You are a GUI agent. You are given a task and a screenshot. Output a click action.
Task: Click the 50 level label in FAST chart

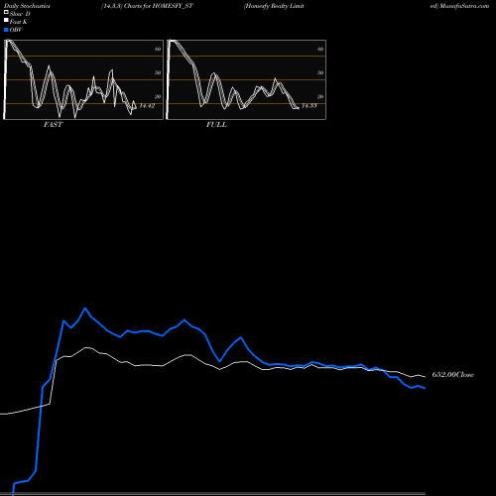[x=158, y=72]
